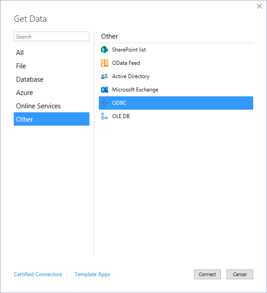This screenshot has width=267, height=293.
Task: Switch to the File category
Action: pos(21,66)
